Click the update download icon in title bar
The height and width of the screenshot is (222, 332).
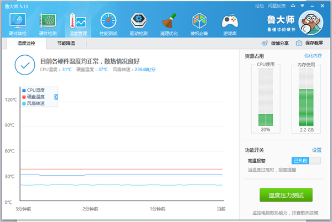[293, 6]
